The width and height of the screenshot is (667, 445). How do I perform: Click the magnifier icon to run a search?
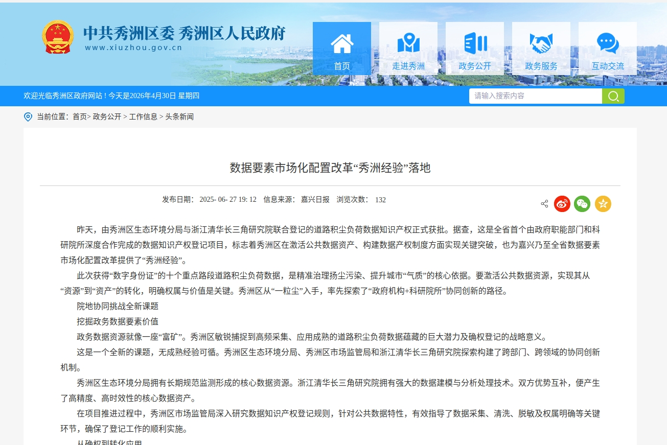[x=613, y=96]
